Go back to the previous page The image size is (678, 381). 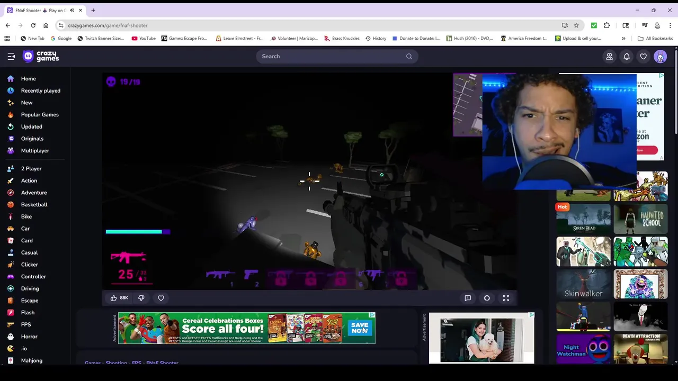7,25
